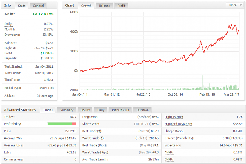This screenshot has height=164, width=246.
Task: Select the Profit chart tab
Action: pos(121,6)
